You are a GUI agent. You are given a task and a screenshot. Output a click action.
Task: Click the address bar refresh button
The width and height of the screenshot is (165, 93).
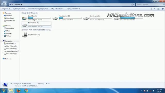pos(134,5)
